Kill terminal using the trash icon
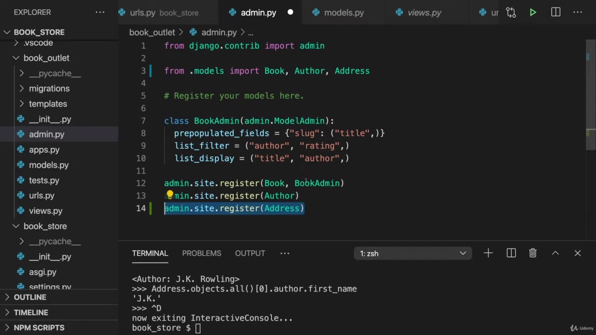Image resolution: width=596 pixels, height=335 pixels. pyautogui.click(x=533, y=253)
